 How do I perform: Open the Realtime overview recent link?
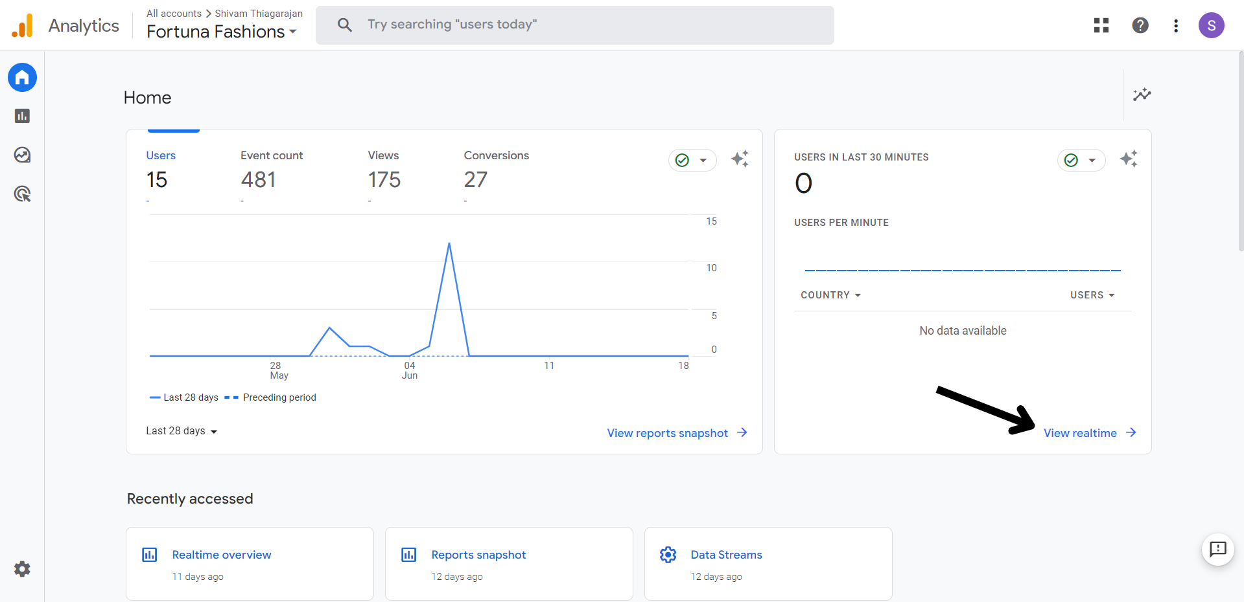tap(222, 555)
